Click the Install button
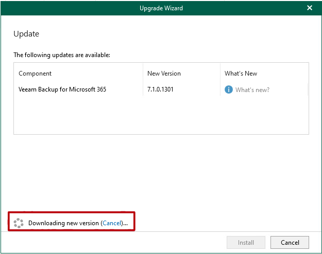The height and width of the screenshot is (254, 322). [246, 243]
